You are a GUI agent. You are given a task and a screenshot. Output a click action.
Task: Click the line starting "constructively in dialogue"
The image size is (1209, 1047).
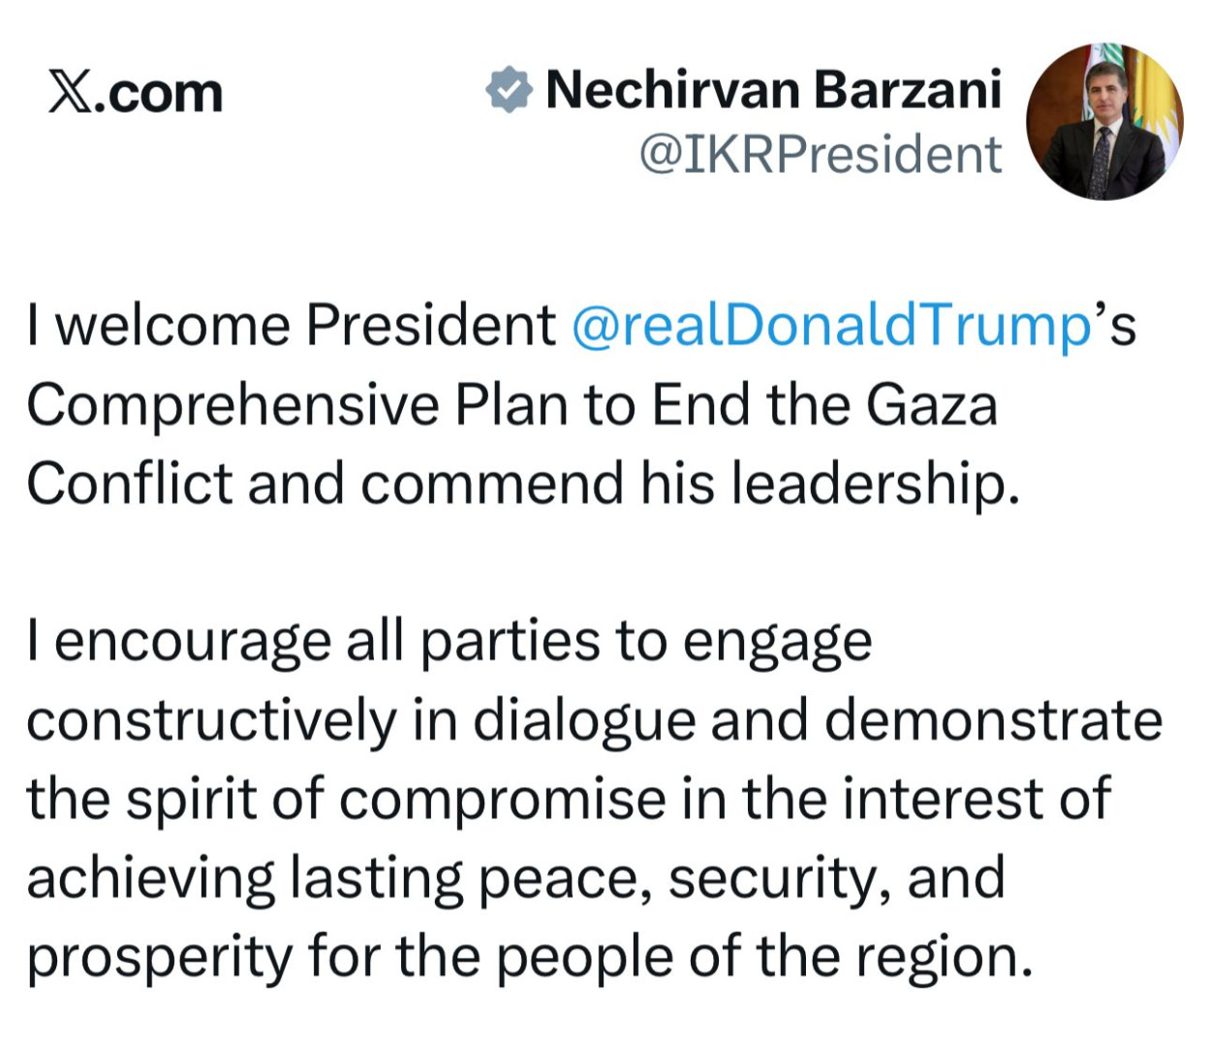coord(593,721)
